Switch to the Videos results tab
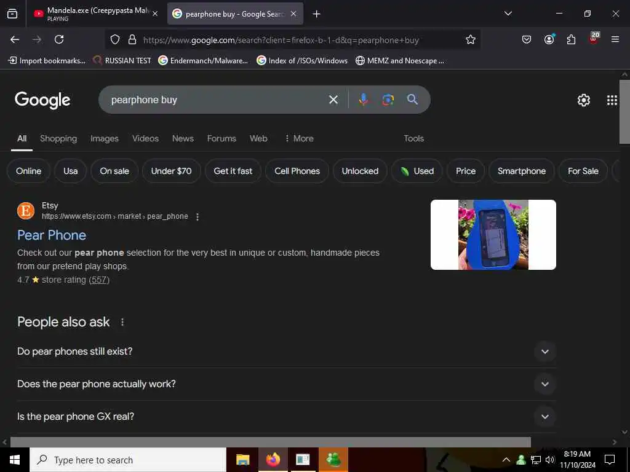Viewport: 630px width, 472px height. 145,138
